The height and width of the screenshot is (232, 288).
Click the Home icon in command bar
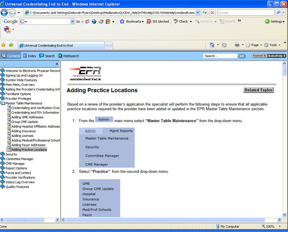tap(212, 45)
